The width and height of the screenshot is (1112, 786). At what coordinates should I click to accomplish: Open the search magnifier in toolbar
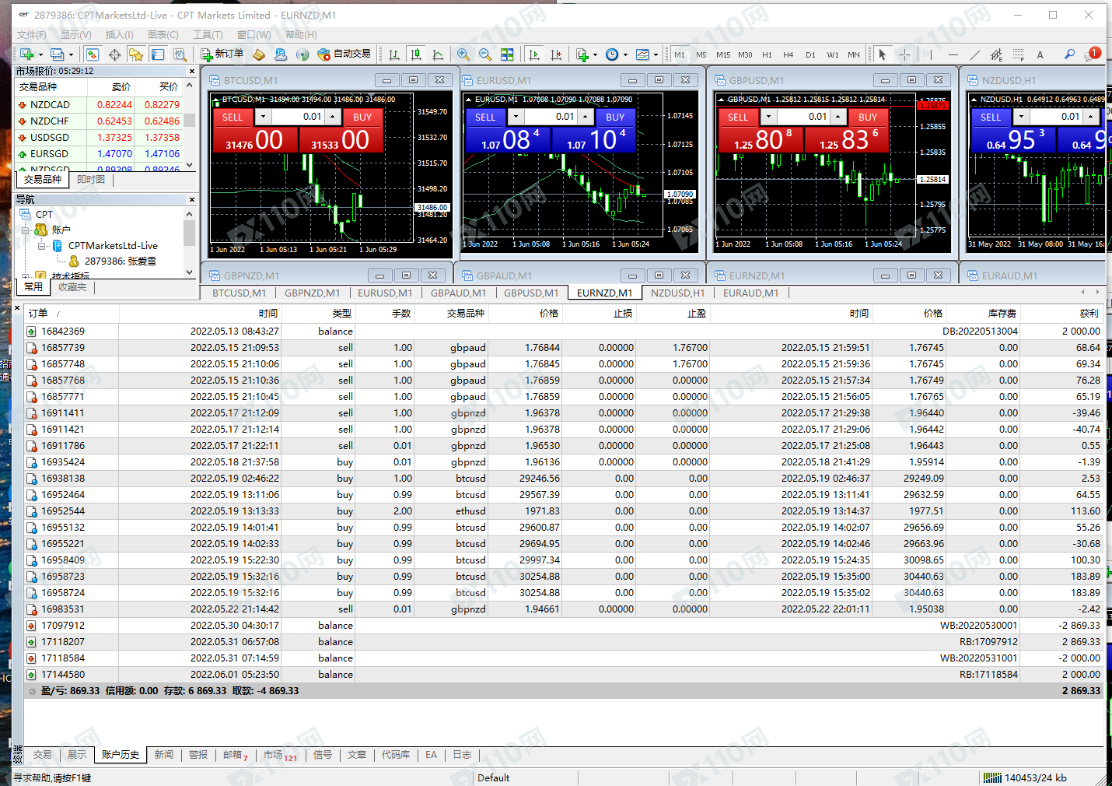pos(1070,54)
